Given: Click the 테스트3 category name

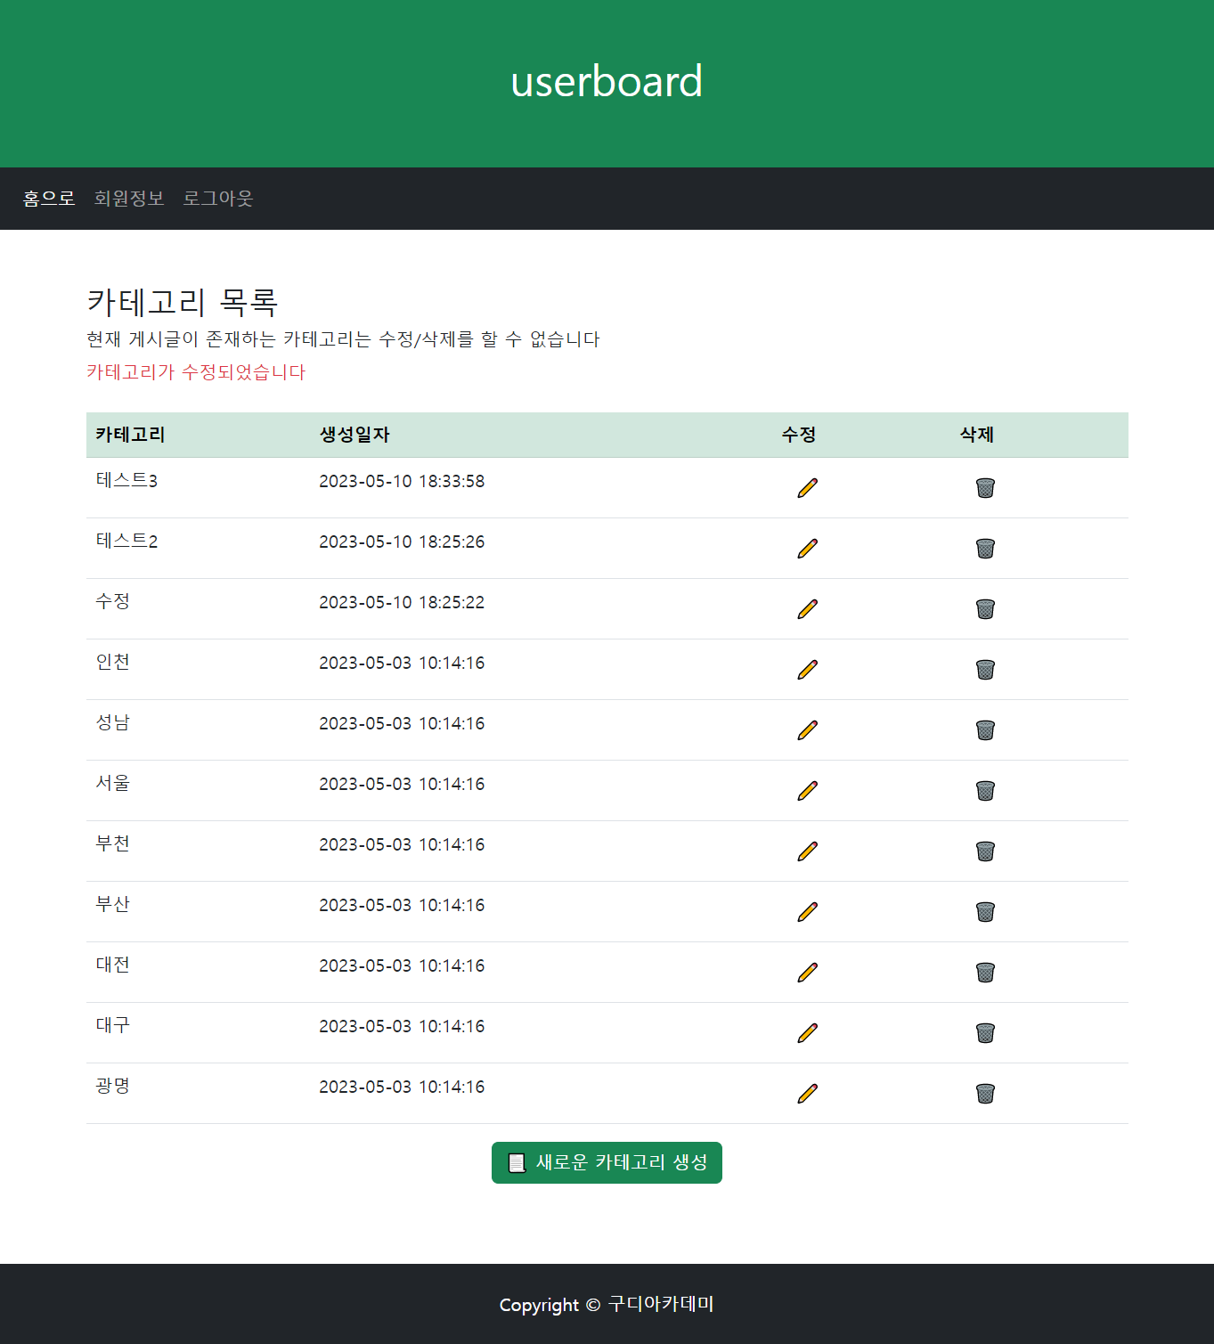Looking at the screenshot, I should pos(126,480).
